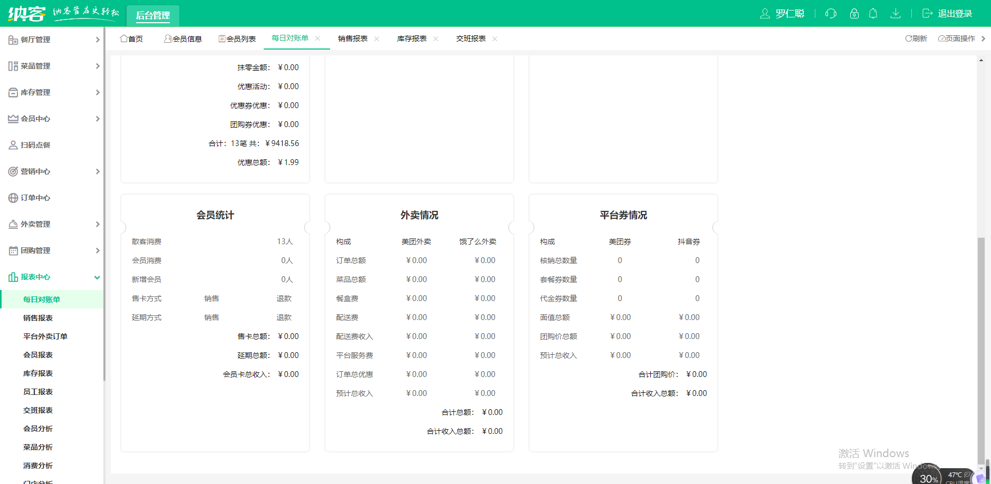Screen dimensions: 991x484
Task: Close the 交班报表 tab
Action: click(x=495, y=39)
